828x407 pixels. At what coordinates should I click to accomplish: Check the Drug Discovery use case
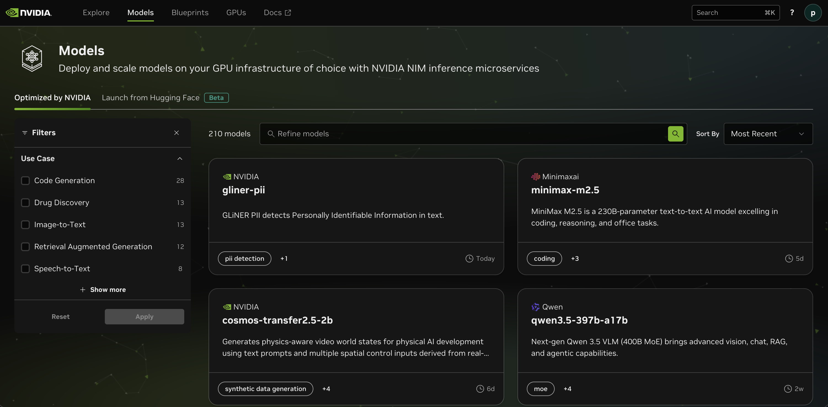[x=25, y=203]
